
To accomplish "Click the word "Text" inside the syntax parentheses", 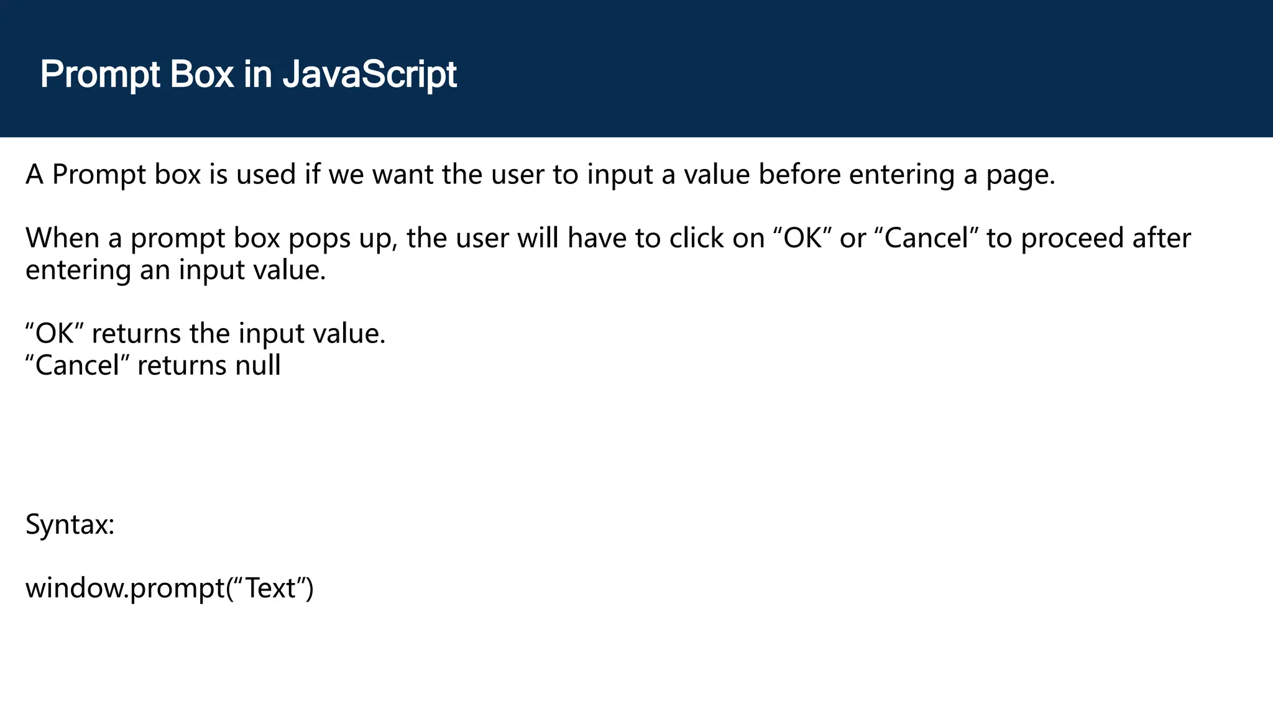I will (270, 588).
